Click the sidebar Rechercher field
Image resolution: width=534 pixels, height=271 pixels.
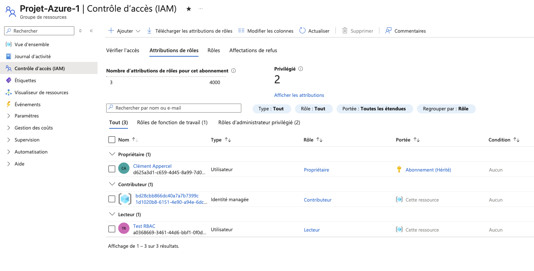coord(39,31)
